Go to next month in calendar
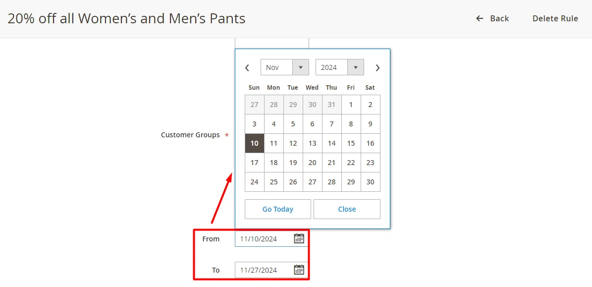 377,68
